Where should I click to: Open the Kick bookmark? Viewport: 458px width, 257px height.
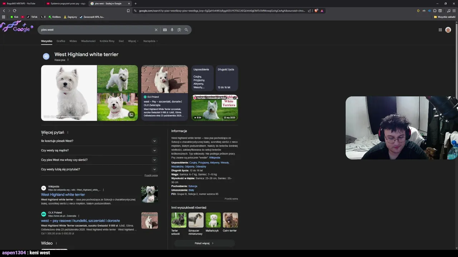click(x=14, y=17)
